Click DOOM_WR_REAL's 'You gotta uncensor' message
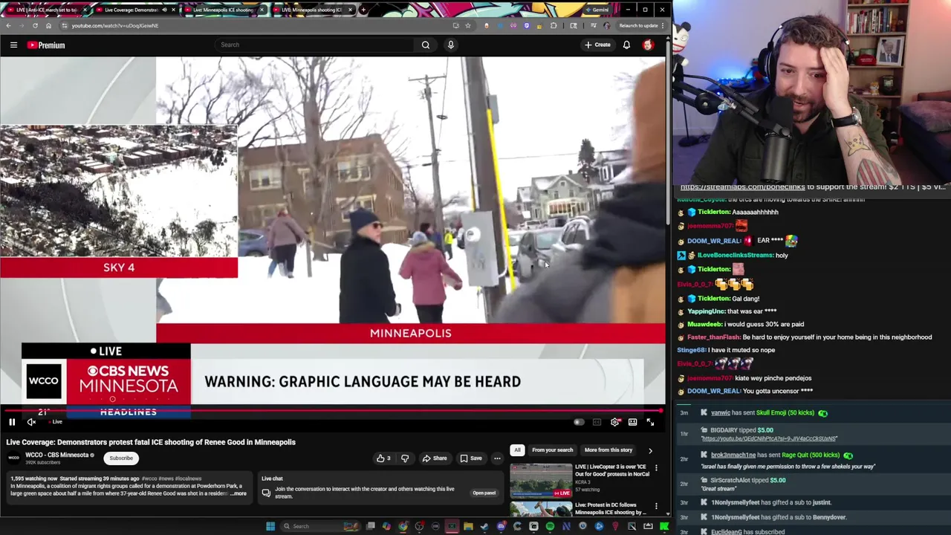This screenshot has height=535, width=951. 779,392
